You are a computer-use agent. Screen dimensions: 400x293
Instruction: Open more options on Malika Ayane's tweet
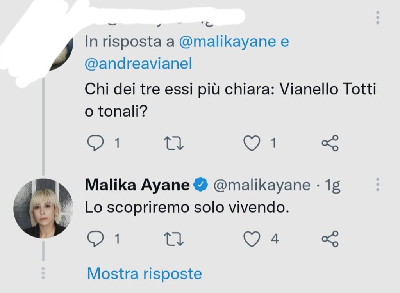coord(377,185)
